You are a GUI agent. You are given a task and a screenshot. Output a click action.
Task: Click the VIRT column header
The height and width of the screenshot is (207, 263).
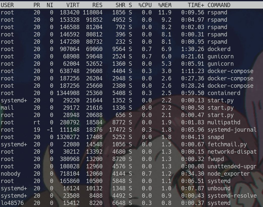tap(73, 5)
